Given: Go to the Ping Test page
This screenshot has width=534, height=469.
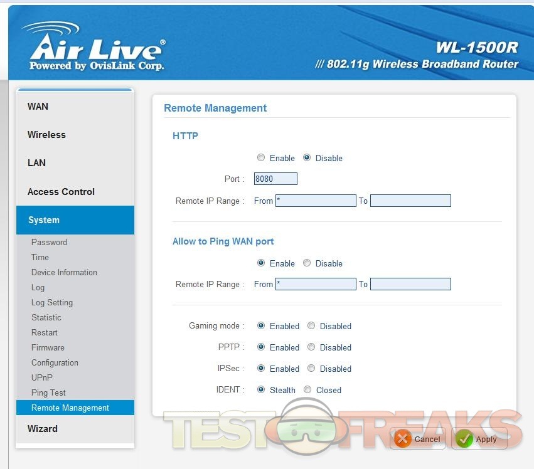Looking at the screenshot, I should point(48,393).
